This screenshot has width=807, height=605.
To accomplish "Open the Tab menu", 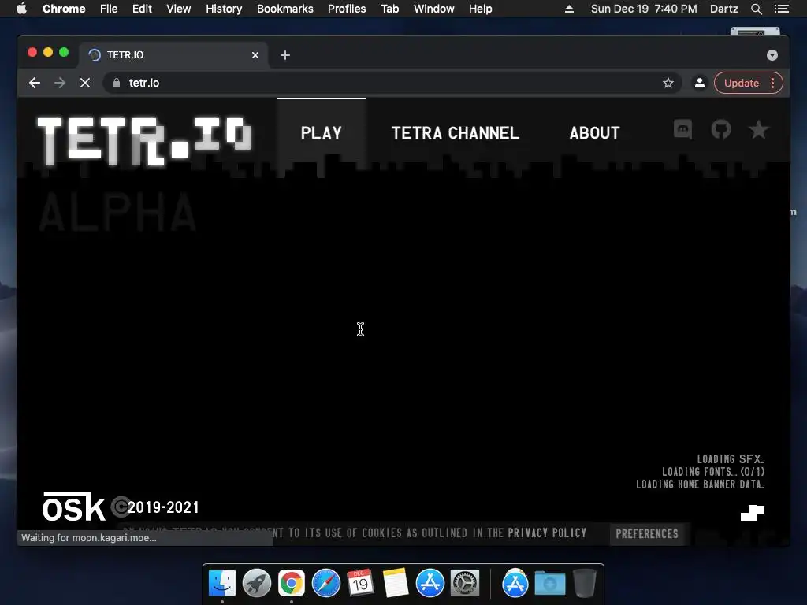I will click(x=389, y=9).
